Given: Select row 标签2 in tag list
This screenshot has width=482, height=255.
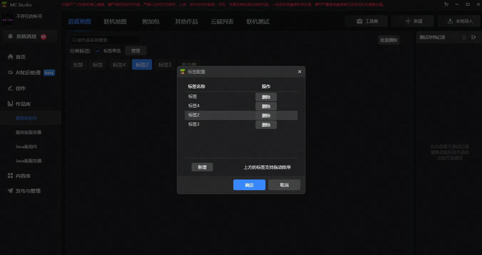Looking at the screenshot, I should 241,115.
